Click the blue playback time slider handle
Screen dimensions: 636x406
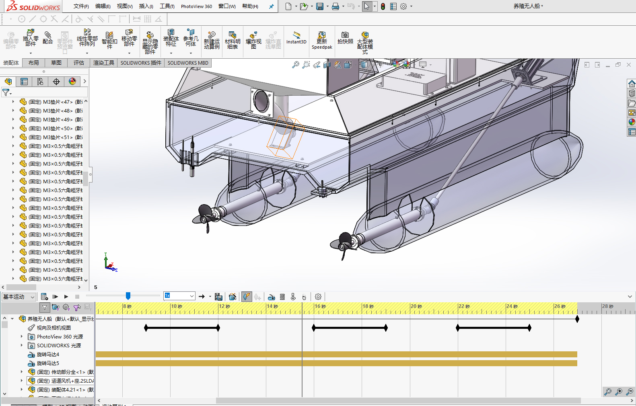128,296
